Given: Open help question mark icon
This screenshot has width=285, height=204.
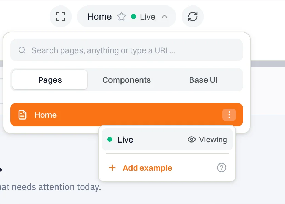Looking at the screenshot, I should [222, 168].
